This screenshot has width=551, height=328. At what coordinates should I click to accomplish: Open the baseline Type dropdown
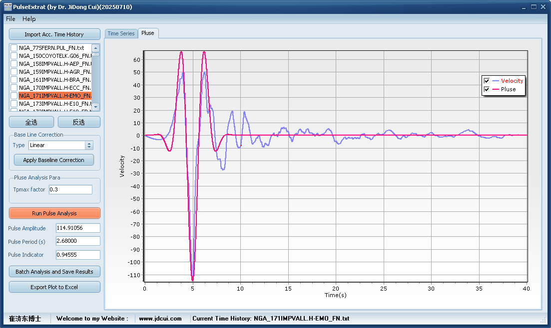(x=89, y=145)
